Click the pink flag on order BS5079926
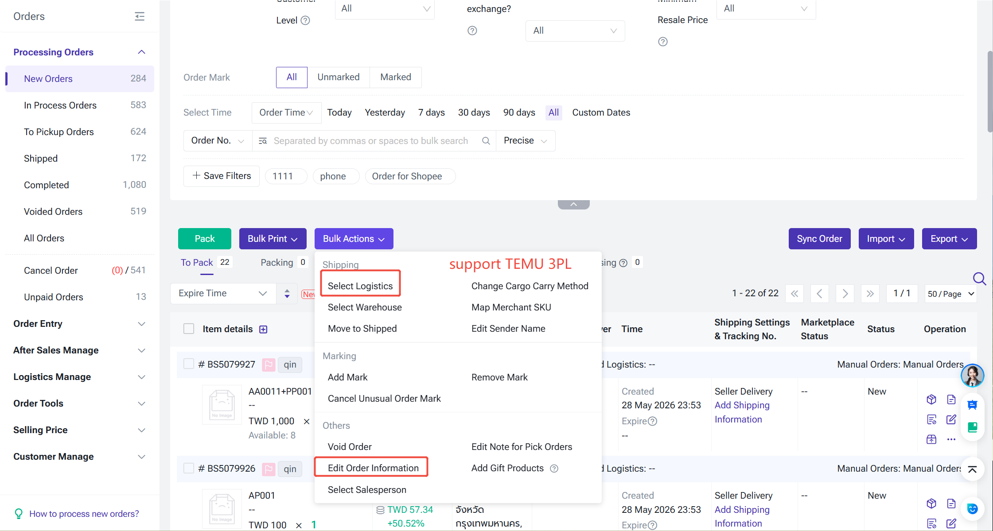 pyautogui.click(x=269, y=469)
